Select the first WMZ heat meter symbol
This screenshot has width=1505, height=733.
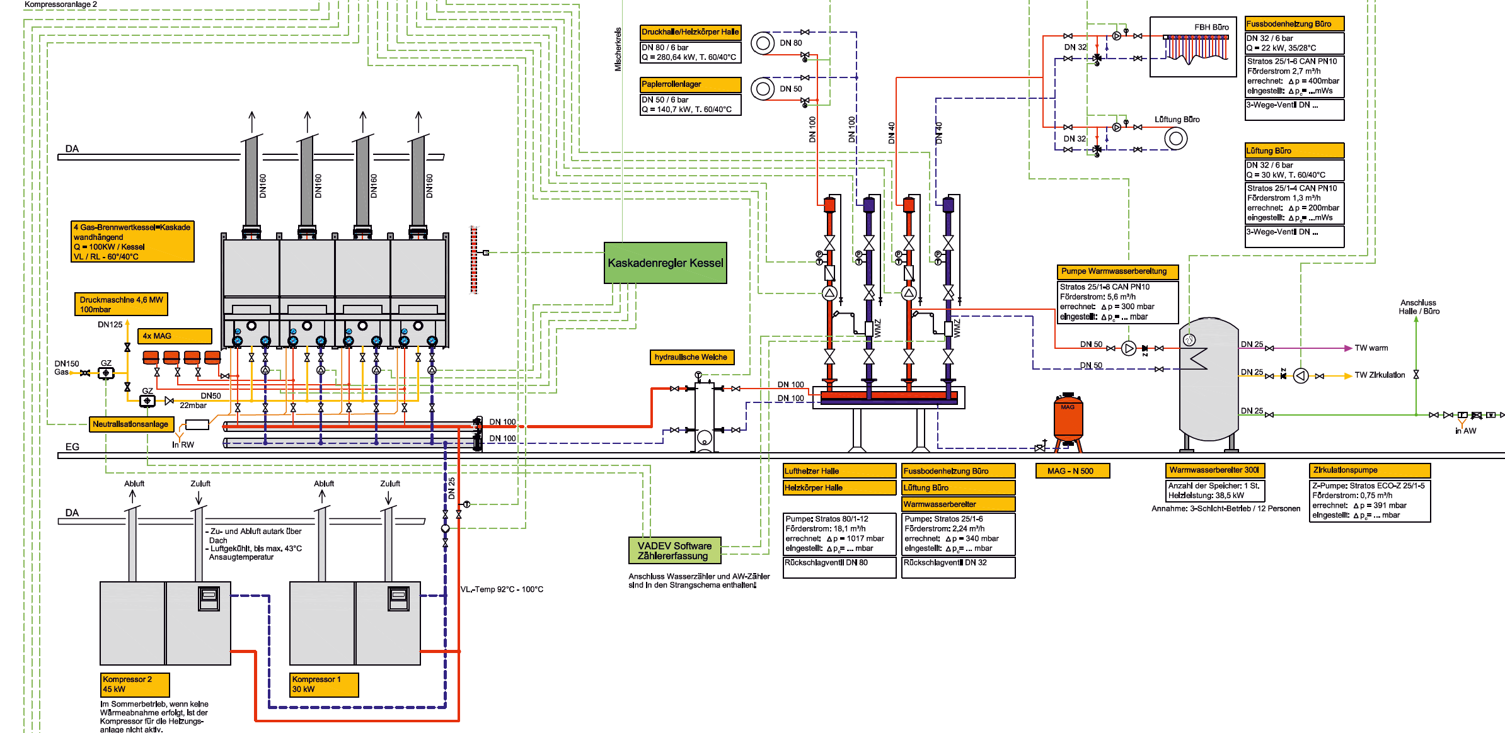click(x=869, y=328)
